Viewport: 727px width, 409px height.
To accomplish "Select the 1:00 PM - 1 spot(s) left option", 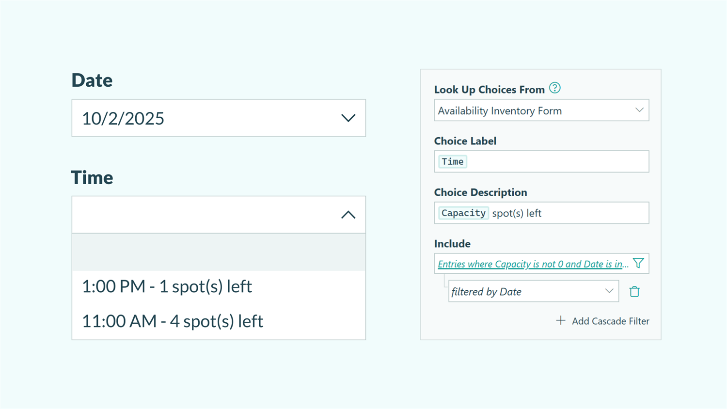I will [167, 286].
